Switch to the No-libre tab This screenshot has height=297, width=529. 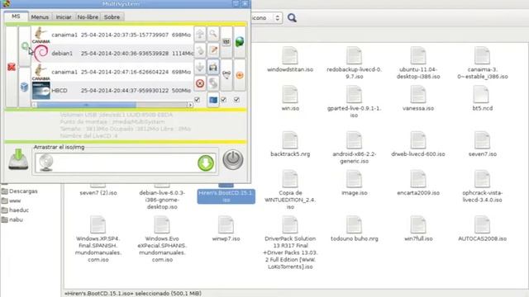pos(88,16)
